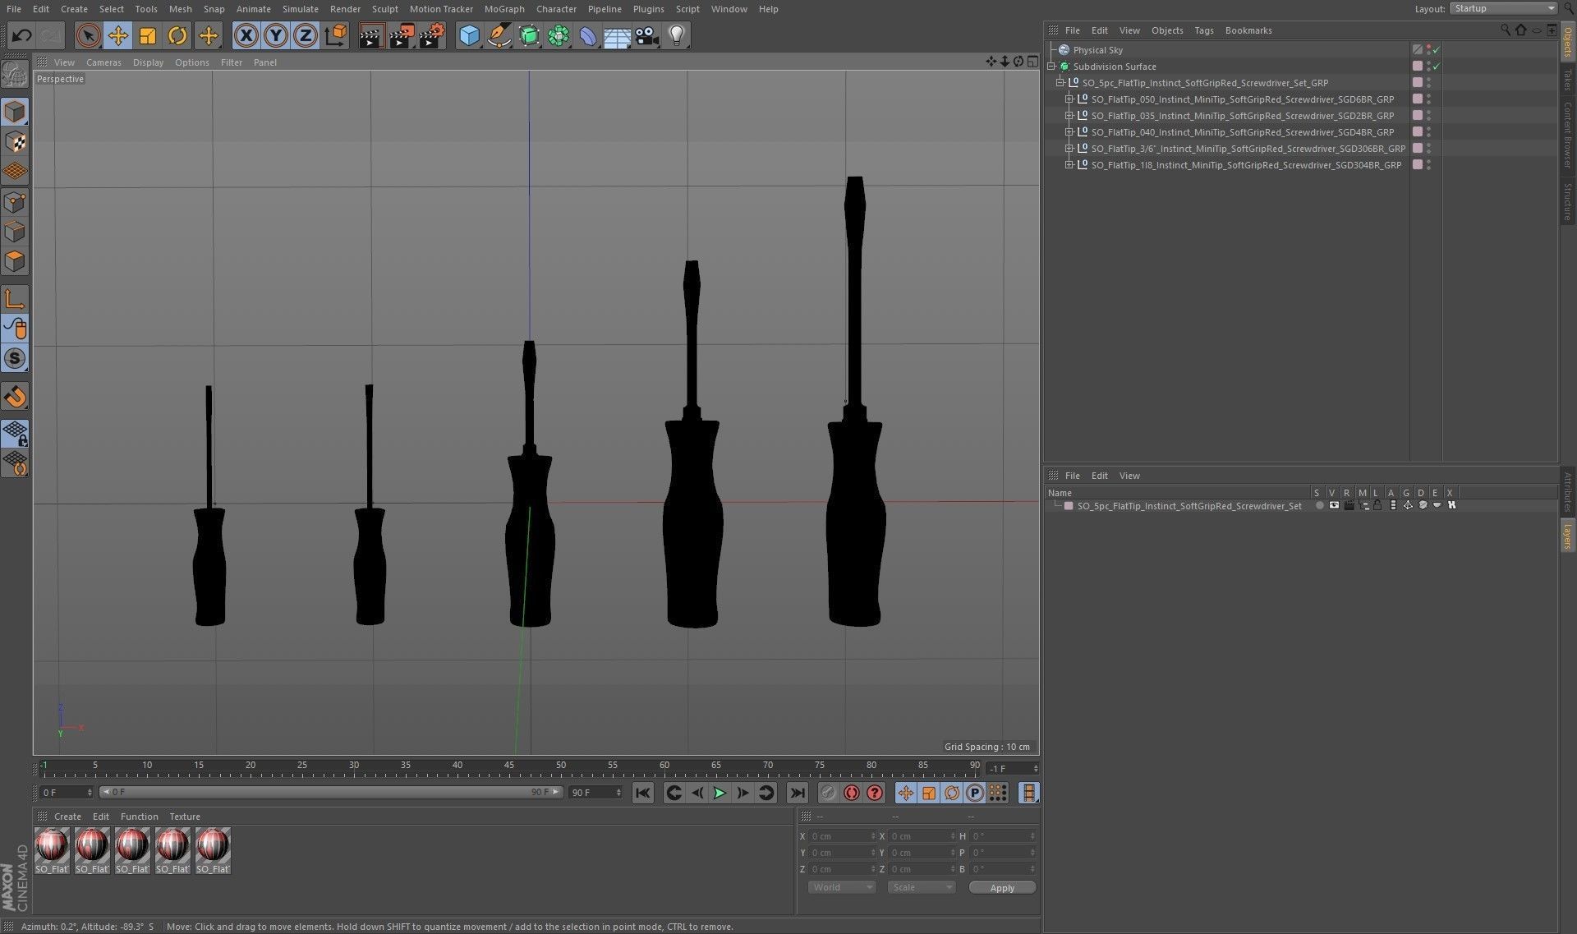Click the Render to Picture Viewer icon

tap(401, 35)
